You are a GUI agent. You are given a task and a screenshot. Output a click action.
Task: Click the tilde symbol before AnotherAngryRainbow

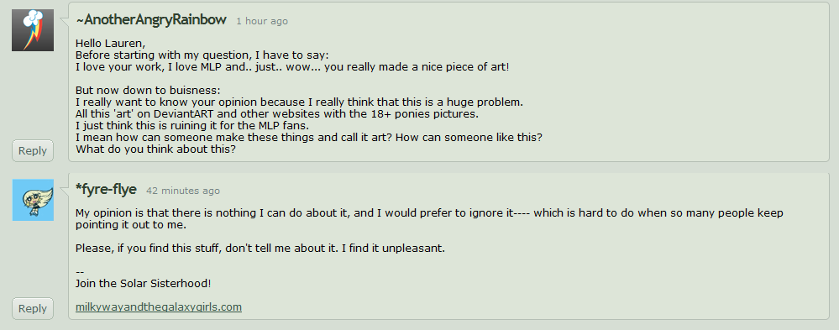tap(80, 21)
